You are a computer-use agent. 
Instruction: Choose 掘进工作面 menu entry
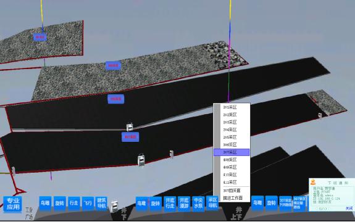click(x=233, y=198)
